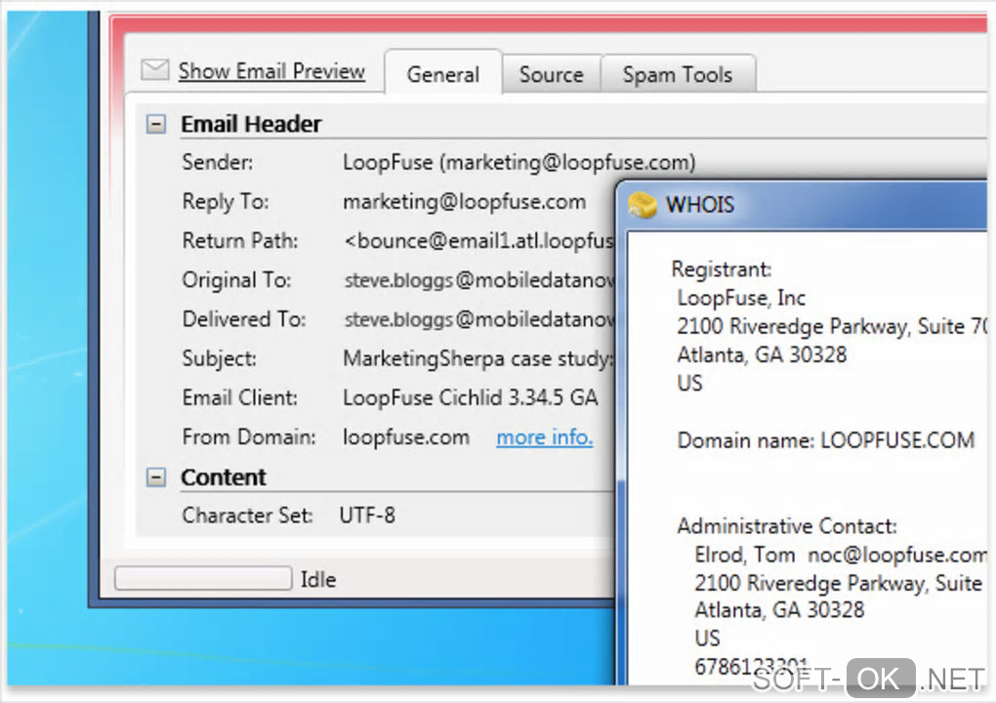
Task: Click the Subject: label
Action: [219, 358]
